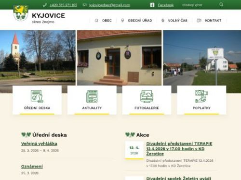Image resolution: width=241 pixels, height=180 pixels.
Task: Click the municipal office building photo
Action: (x=120, y=58)
